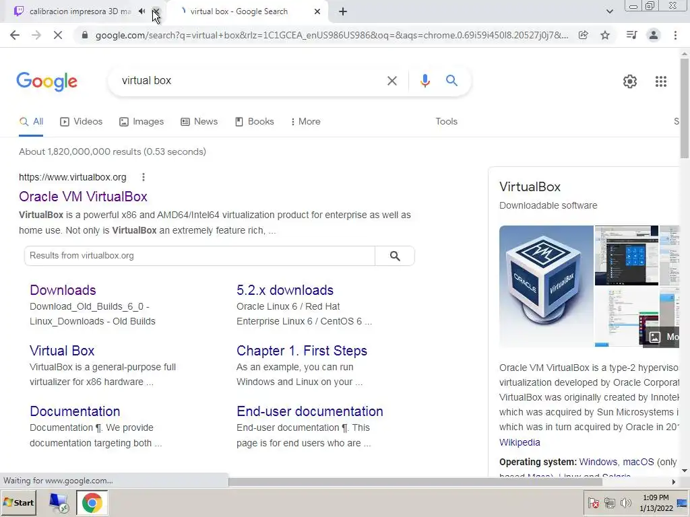Open Chrome profile avatar icon
This screenshot has height=517, width=690.
point(654,35)
